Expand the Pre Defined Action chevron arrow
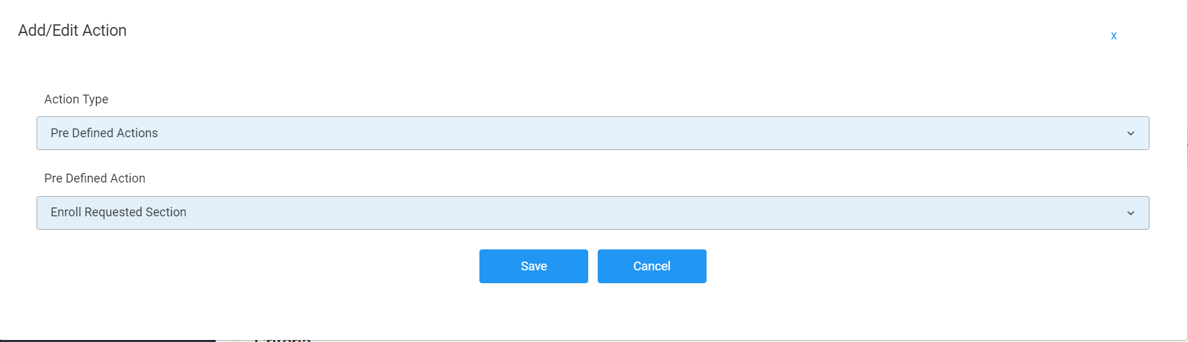 coord(1131,213)
